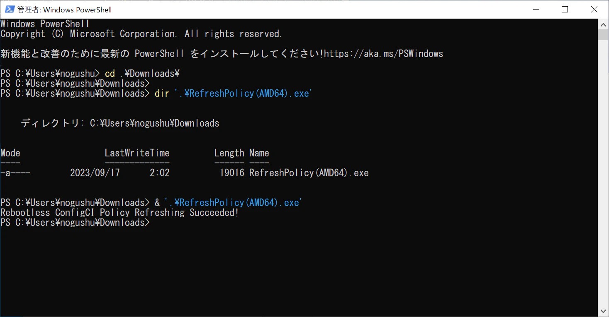Close the PowerShell window
This screenshot has height=317, width=609.
[x=594, y=9]
